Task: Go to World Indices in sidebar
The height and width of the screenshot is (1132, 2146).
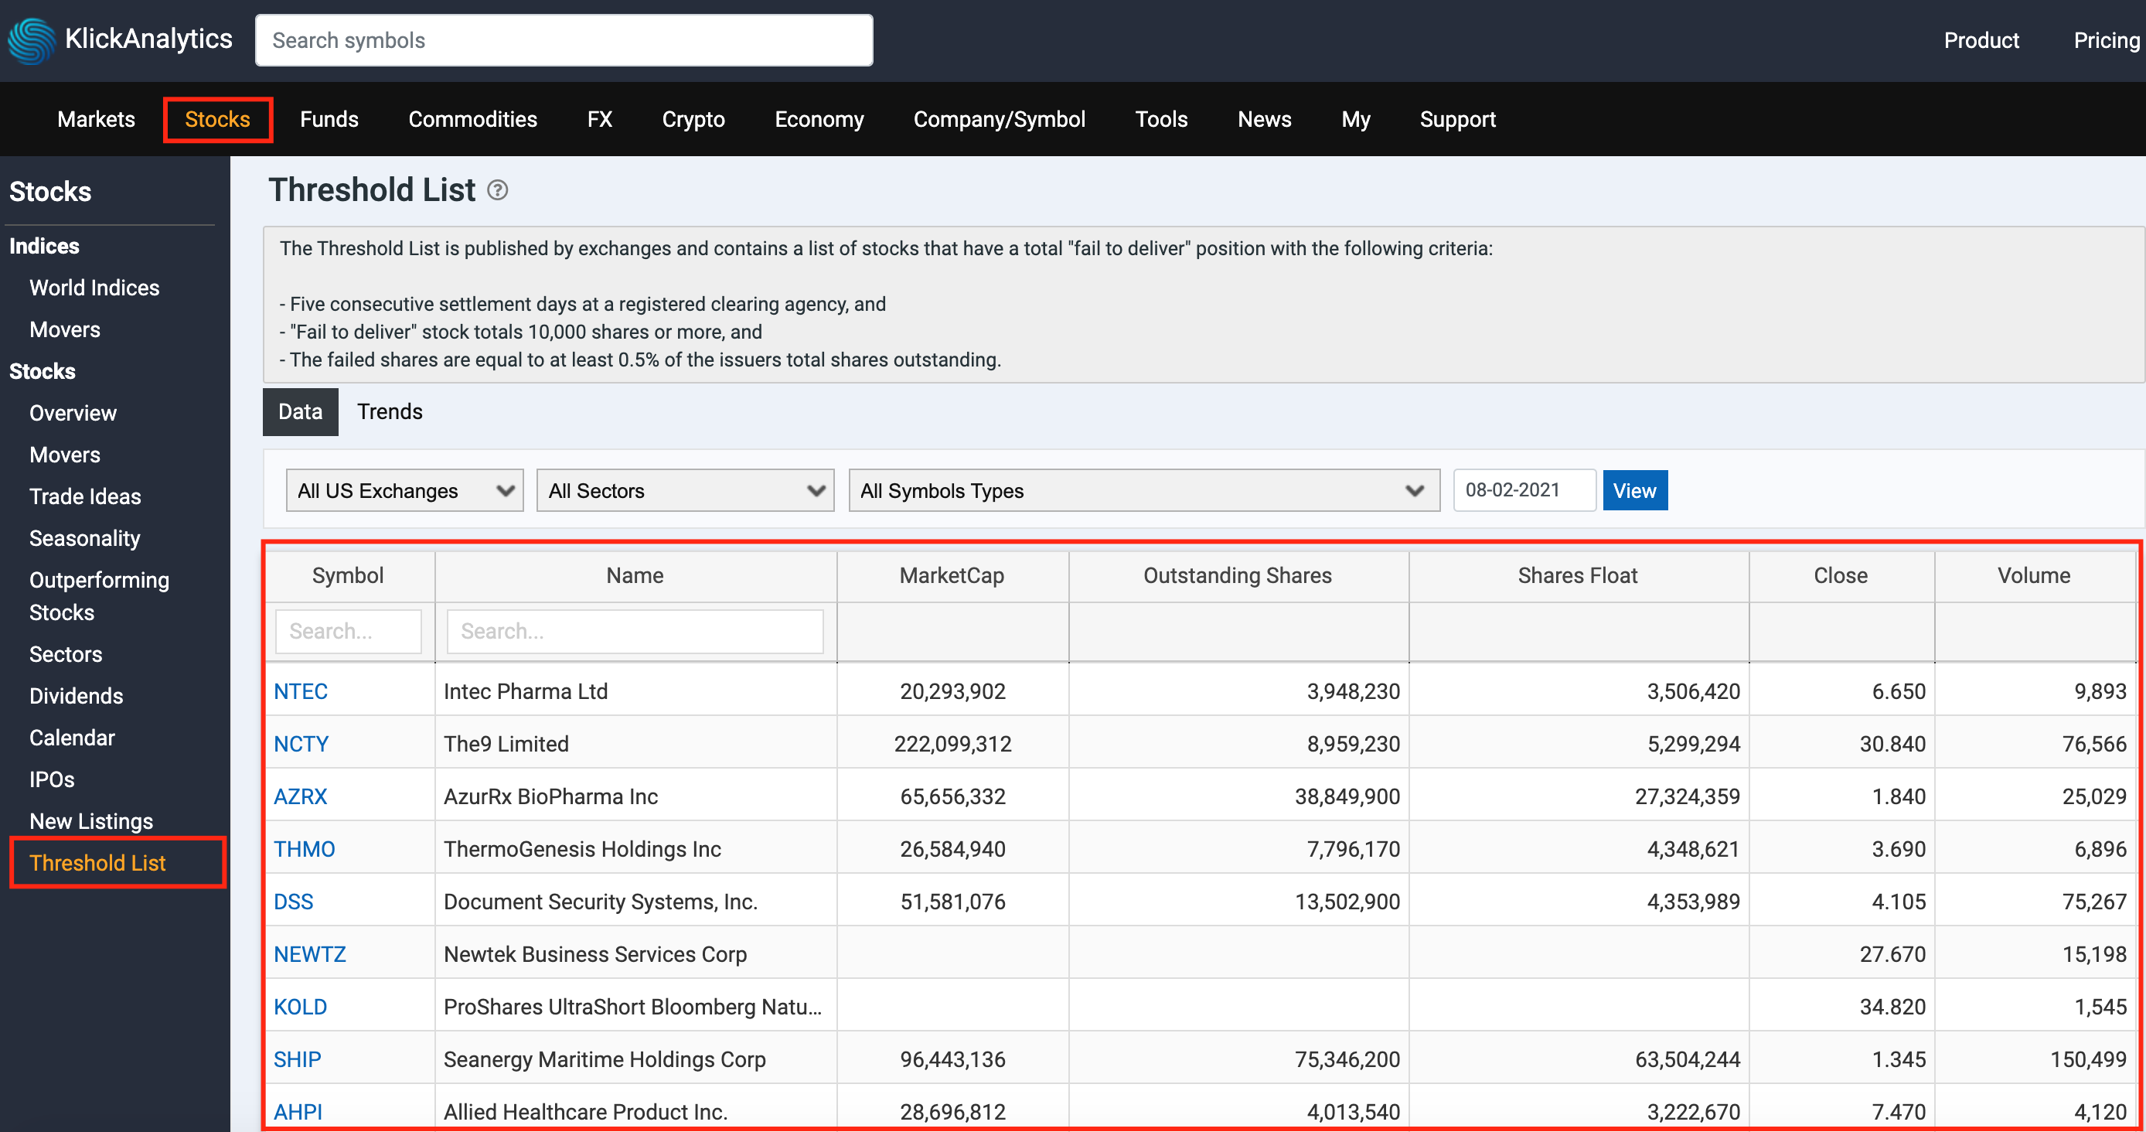Action: pyautogui.click(x=94, y=288)
